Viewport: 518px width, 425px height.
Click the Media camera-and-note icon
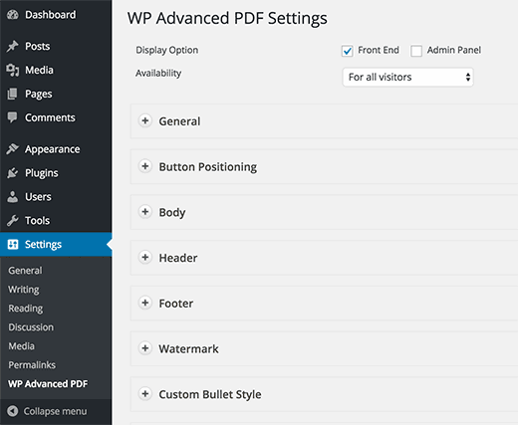pyautogui.click(x=13, y=70)
